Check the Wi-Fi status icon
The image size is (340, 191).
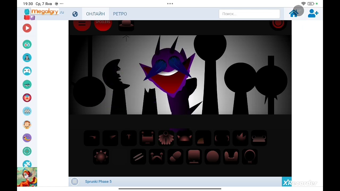(303, 4)
